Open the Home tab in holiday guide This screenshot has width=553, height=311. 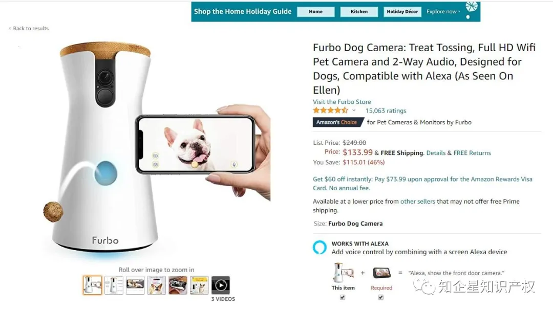coord(315,12)
